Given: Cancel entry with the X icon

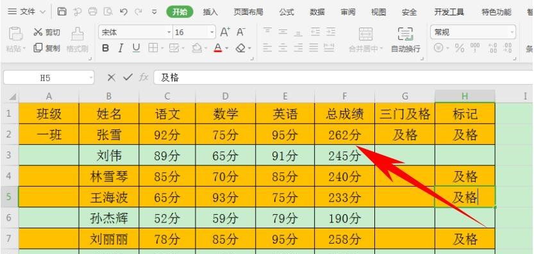Looking at the screenshot, I should (x=111, y=78).
